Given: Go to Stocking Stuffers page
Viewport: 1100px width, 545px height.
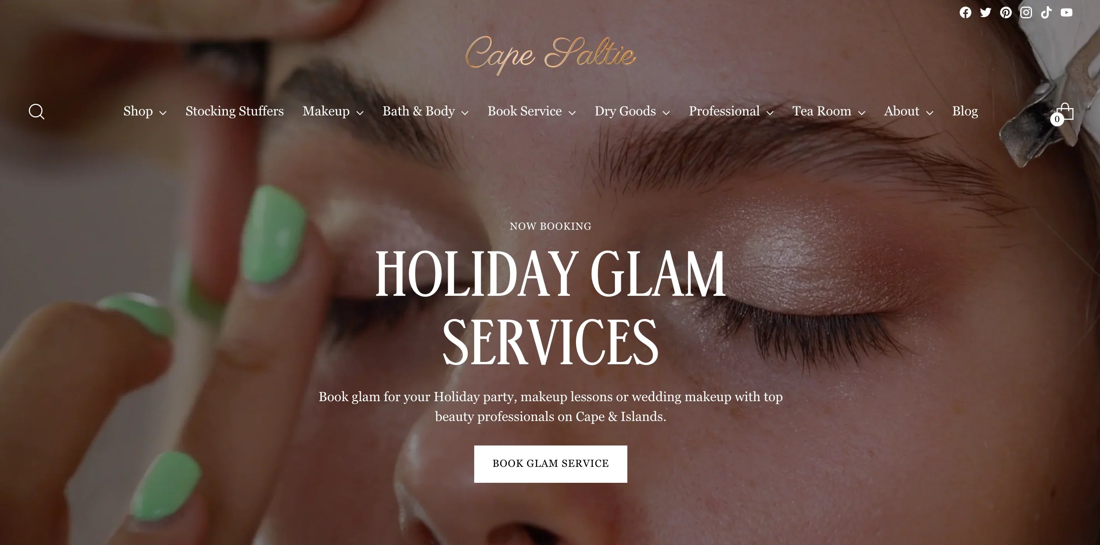Looking at the screenshot, I should 234,112.
